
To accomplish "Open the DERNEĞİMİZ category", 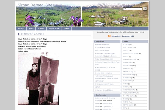I will click(x=128, y=63).
